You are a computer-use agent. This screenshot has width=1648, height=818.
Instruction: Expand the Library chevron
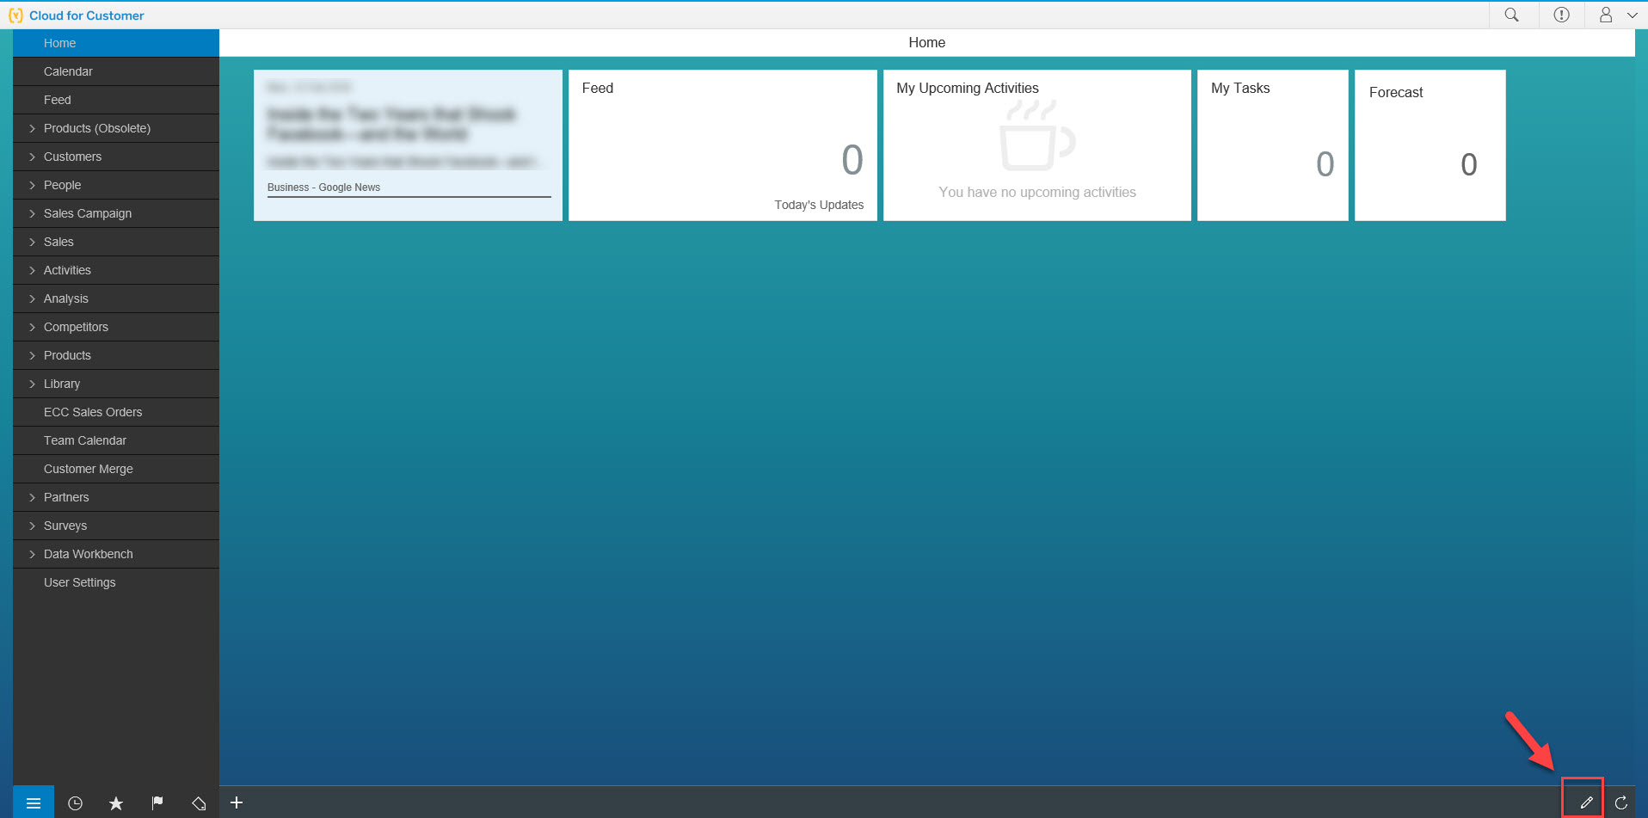[x=33, y=384]
